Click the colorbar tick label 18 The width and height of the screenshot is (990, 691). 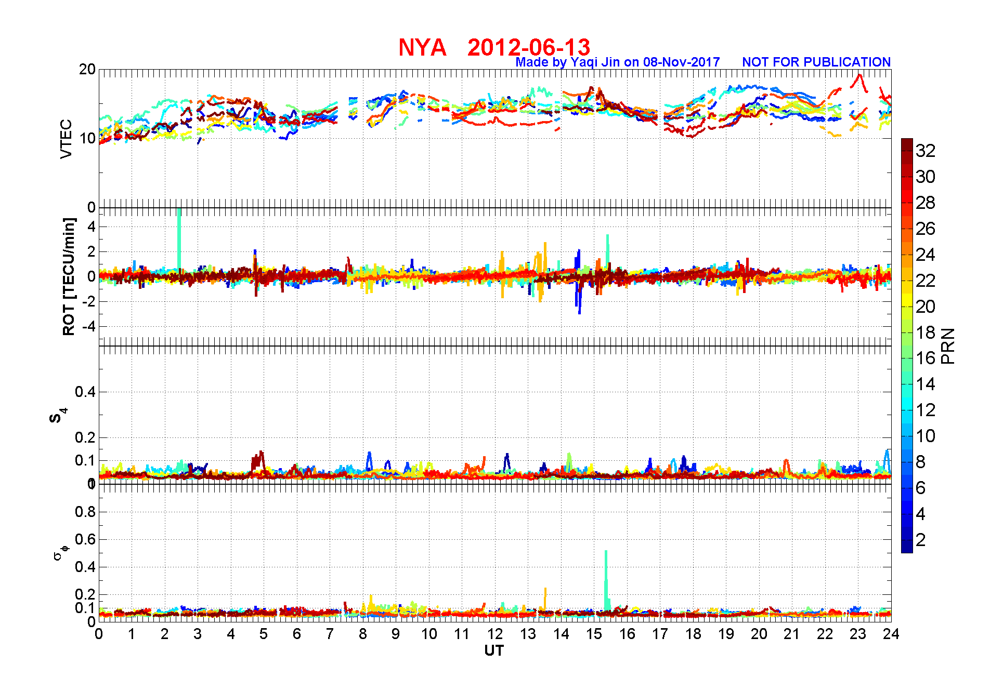tap(926, 333)
